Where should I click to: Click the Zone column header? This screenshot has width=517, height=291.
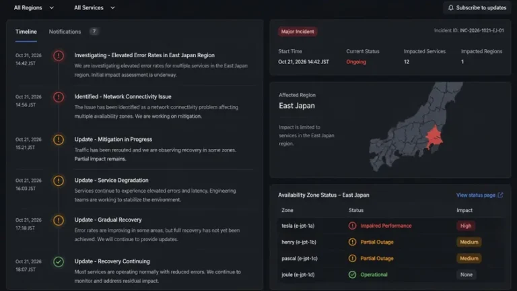click(x=287, y=210)
